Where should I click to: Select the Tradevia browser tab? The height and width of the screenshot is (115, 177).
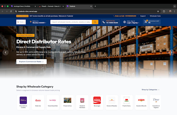(x=79, y=6)
